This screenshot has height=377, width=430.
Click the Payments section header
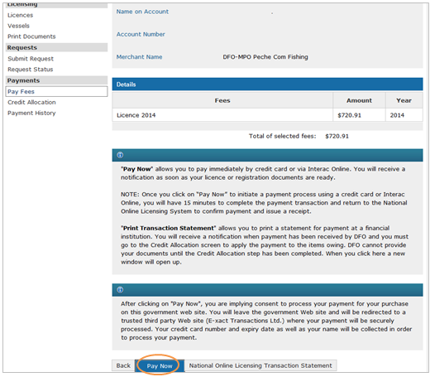point(56,80)
